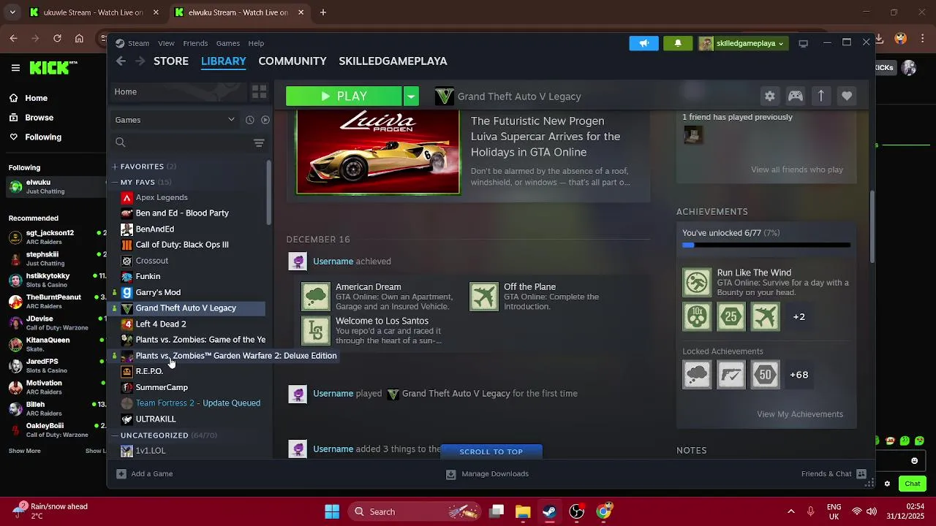Open advanced filter options icon
This screenshot has height=526, width=936.
(259, 142)
